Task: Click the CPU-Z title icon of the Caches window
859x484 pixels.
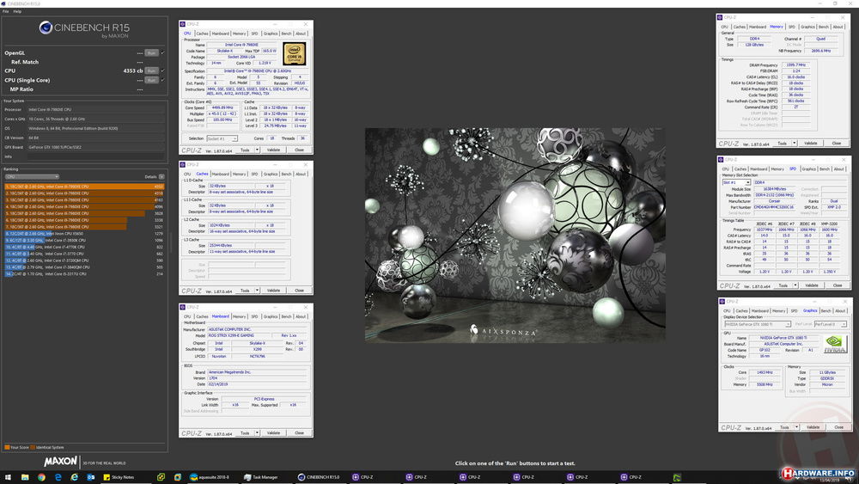Action: [182, 164]
